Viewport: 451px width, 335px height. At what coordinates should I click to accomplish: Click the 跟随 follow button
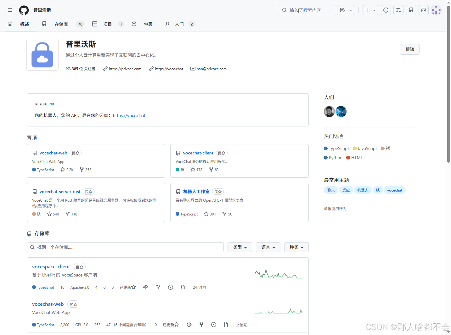pyautogui.click(x=409, y=49)
